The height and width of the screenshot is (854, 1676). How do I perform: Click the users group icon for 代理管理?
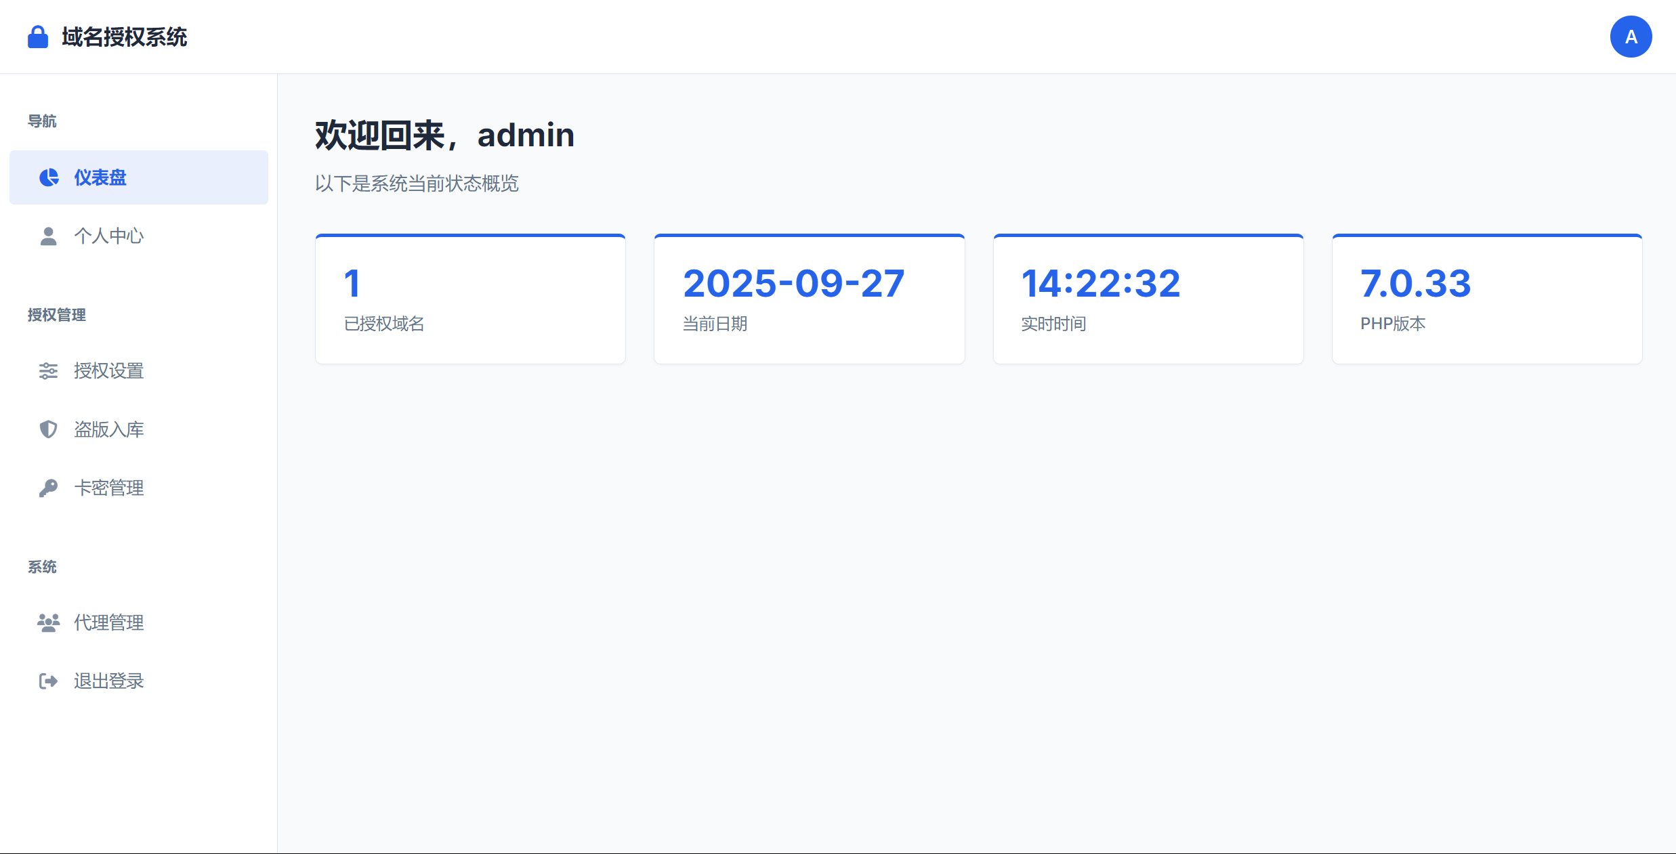[x=48, y=623]
